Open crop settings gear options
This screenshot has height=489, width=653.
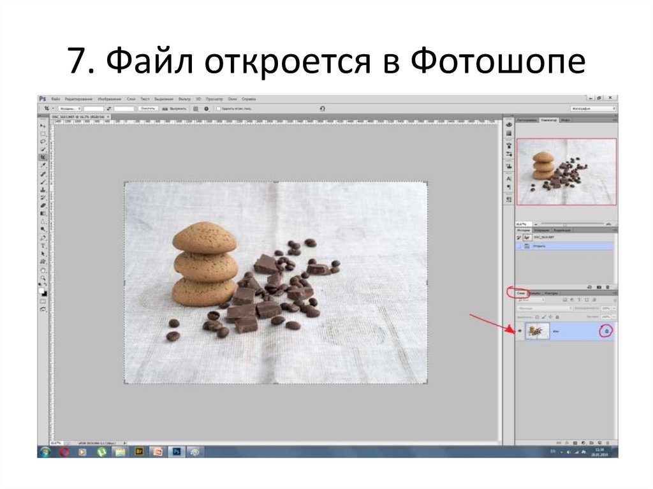[x=207, y=108]
